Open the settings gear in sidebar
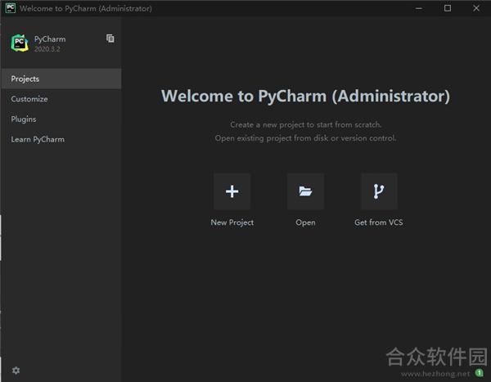 click(16, 371)
